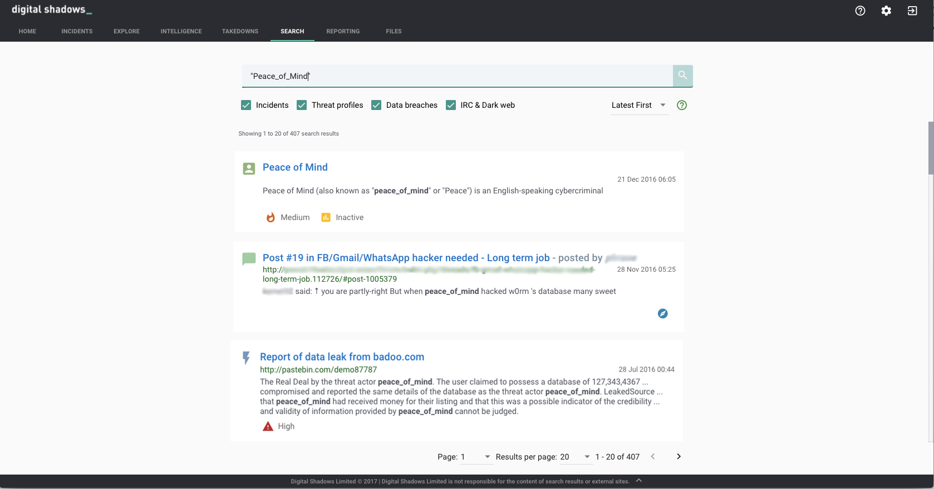Screen dimensions: 934x489
Task: Uncheck the Threat profiles checkbox
Action: 302,105
